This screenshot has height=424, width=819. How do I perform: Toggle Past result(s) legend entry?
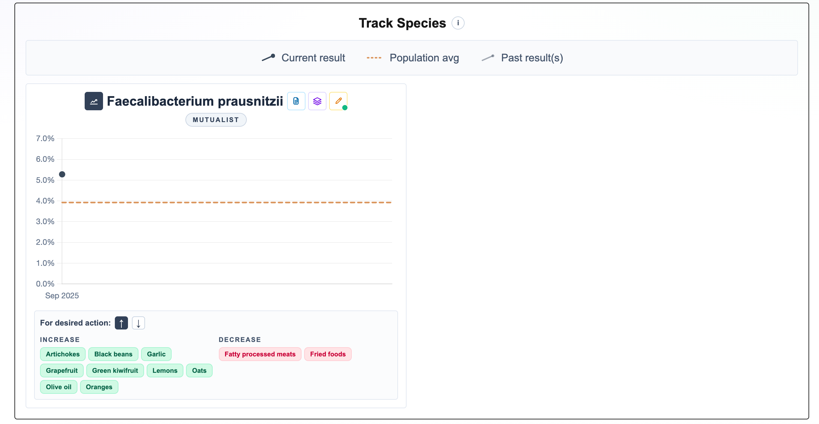[x=522, y=58]
